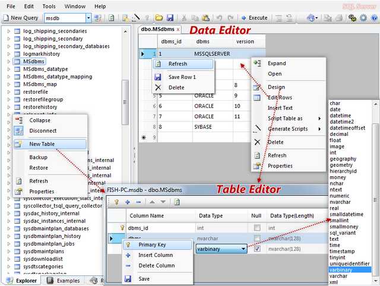Choose Save Row 1 in context menu
Image resolution: width=380 pixels, height=286 pixels.
point(183,77)
